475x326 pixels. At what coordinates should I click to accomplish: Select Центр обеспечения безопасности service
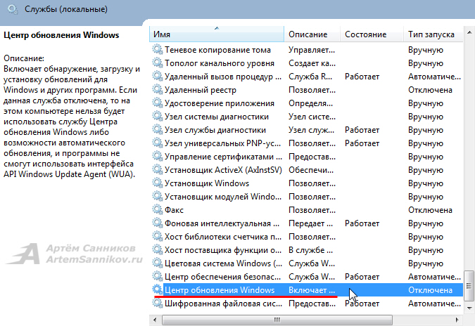(222, 277)
